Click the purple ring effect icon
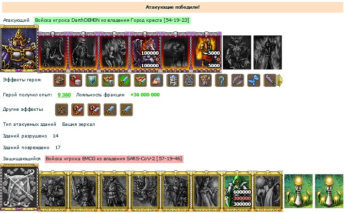 (237, 80)
